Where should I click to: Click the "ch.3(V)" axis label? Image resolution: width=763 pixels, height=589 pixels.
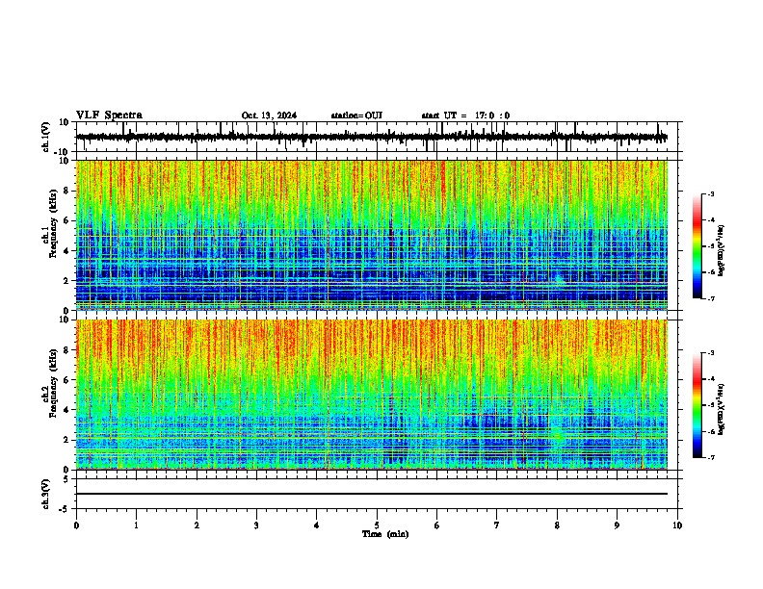point(46,495)
